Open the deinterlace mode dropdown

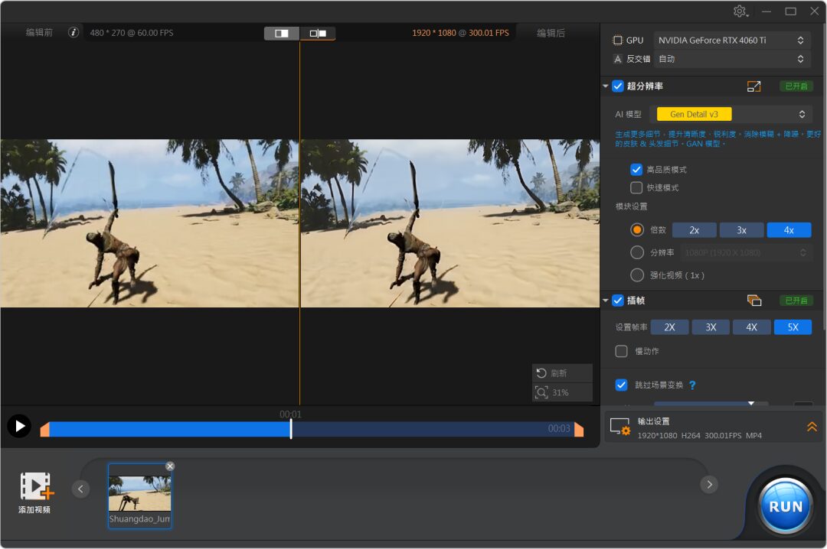(x=731, y=59)
